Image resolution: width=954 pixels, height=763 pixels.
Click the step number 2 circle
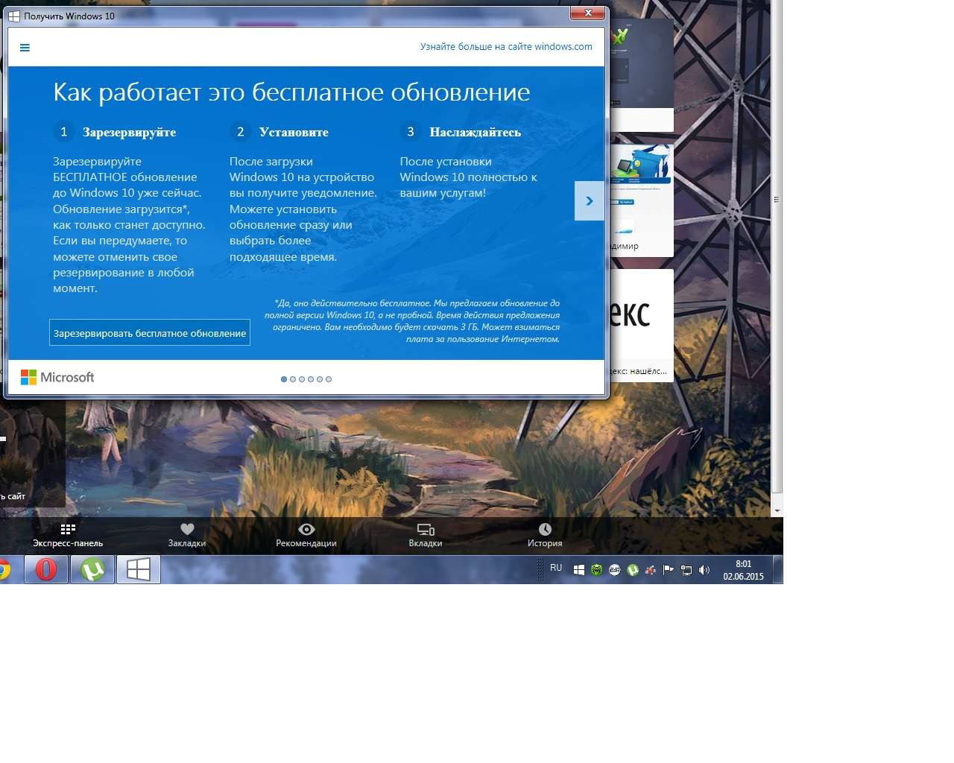click(240, 132)
